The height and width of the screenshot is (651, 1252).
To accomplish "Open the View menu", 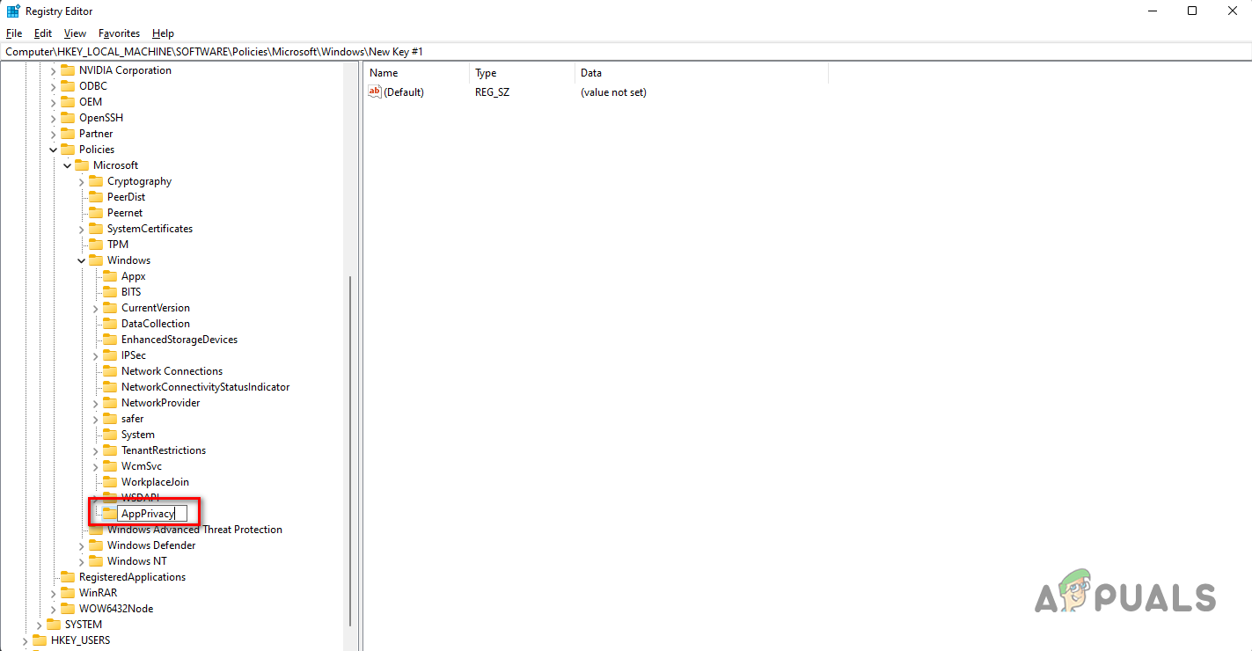I will coord(75,33).
